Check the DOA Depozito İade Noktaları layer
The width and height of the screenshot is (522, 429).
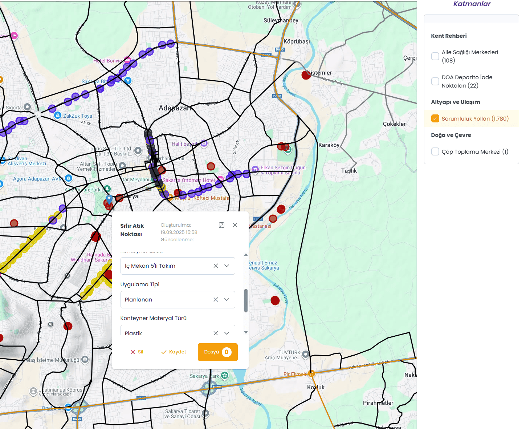pos(435,81)
